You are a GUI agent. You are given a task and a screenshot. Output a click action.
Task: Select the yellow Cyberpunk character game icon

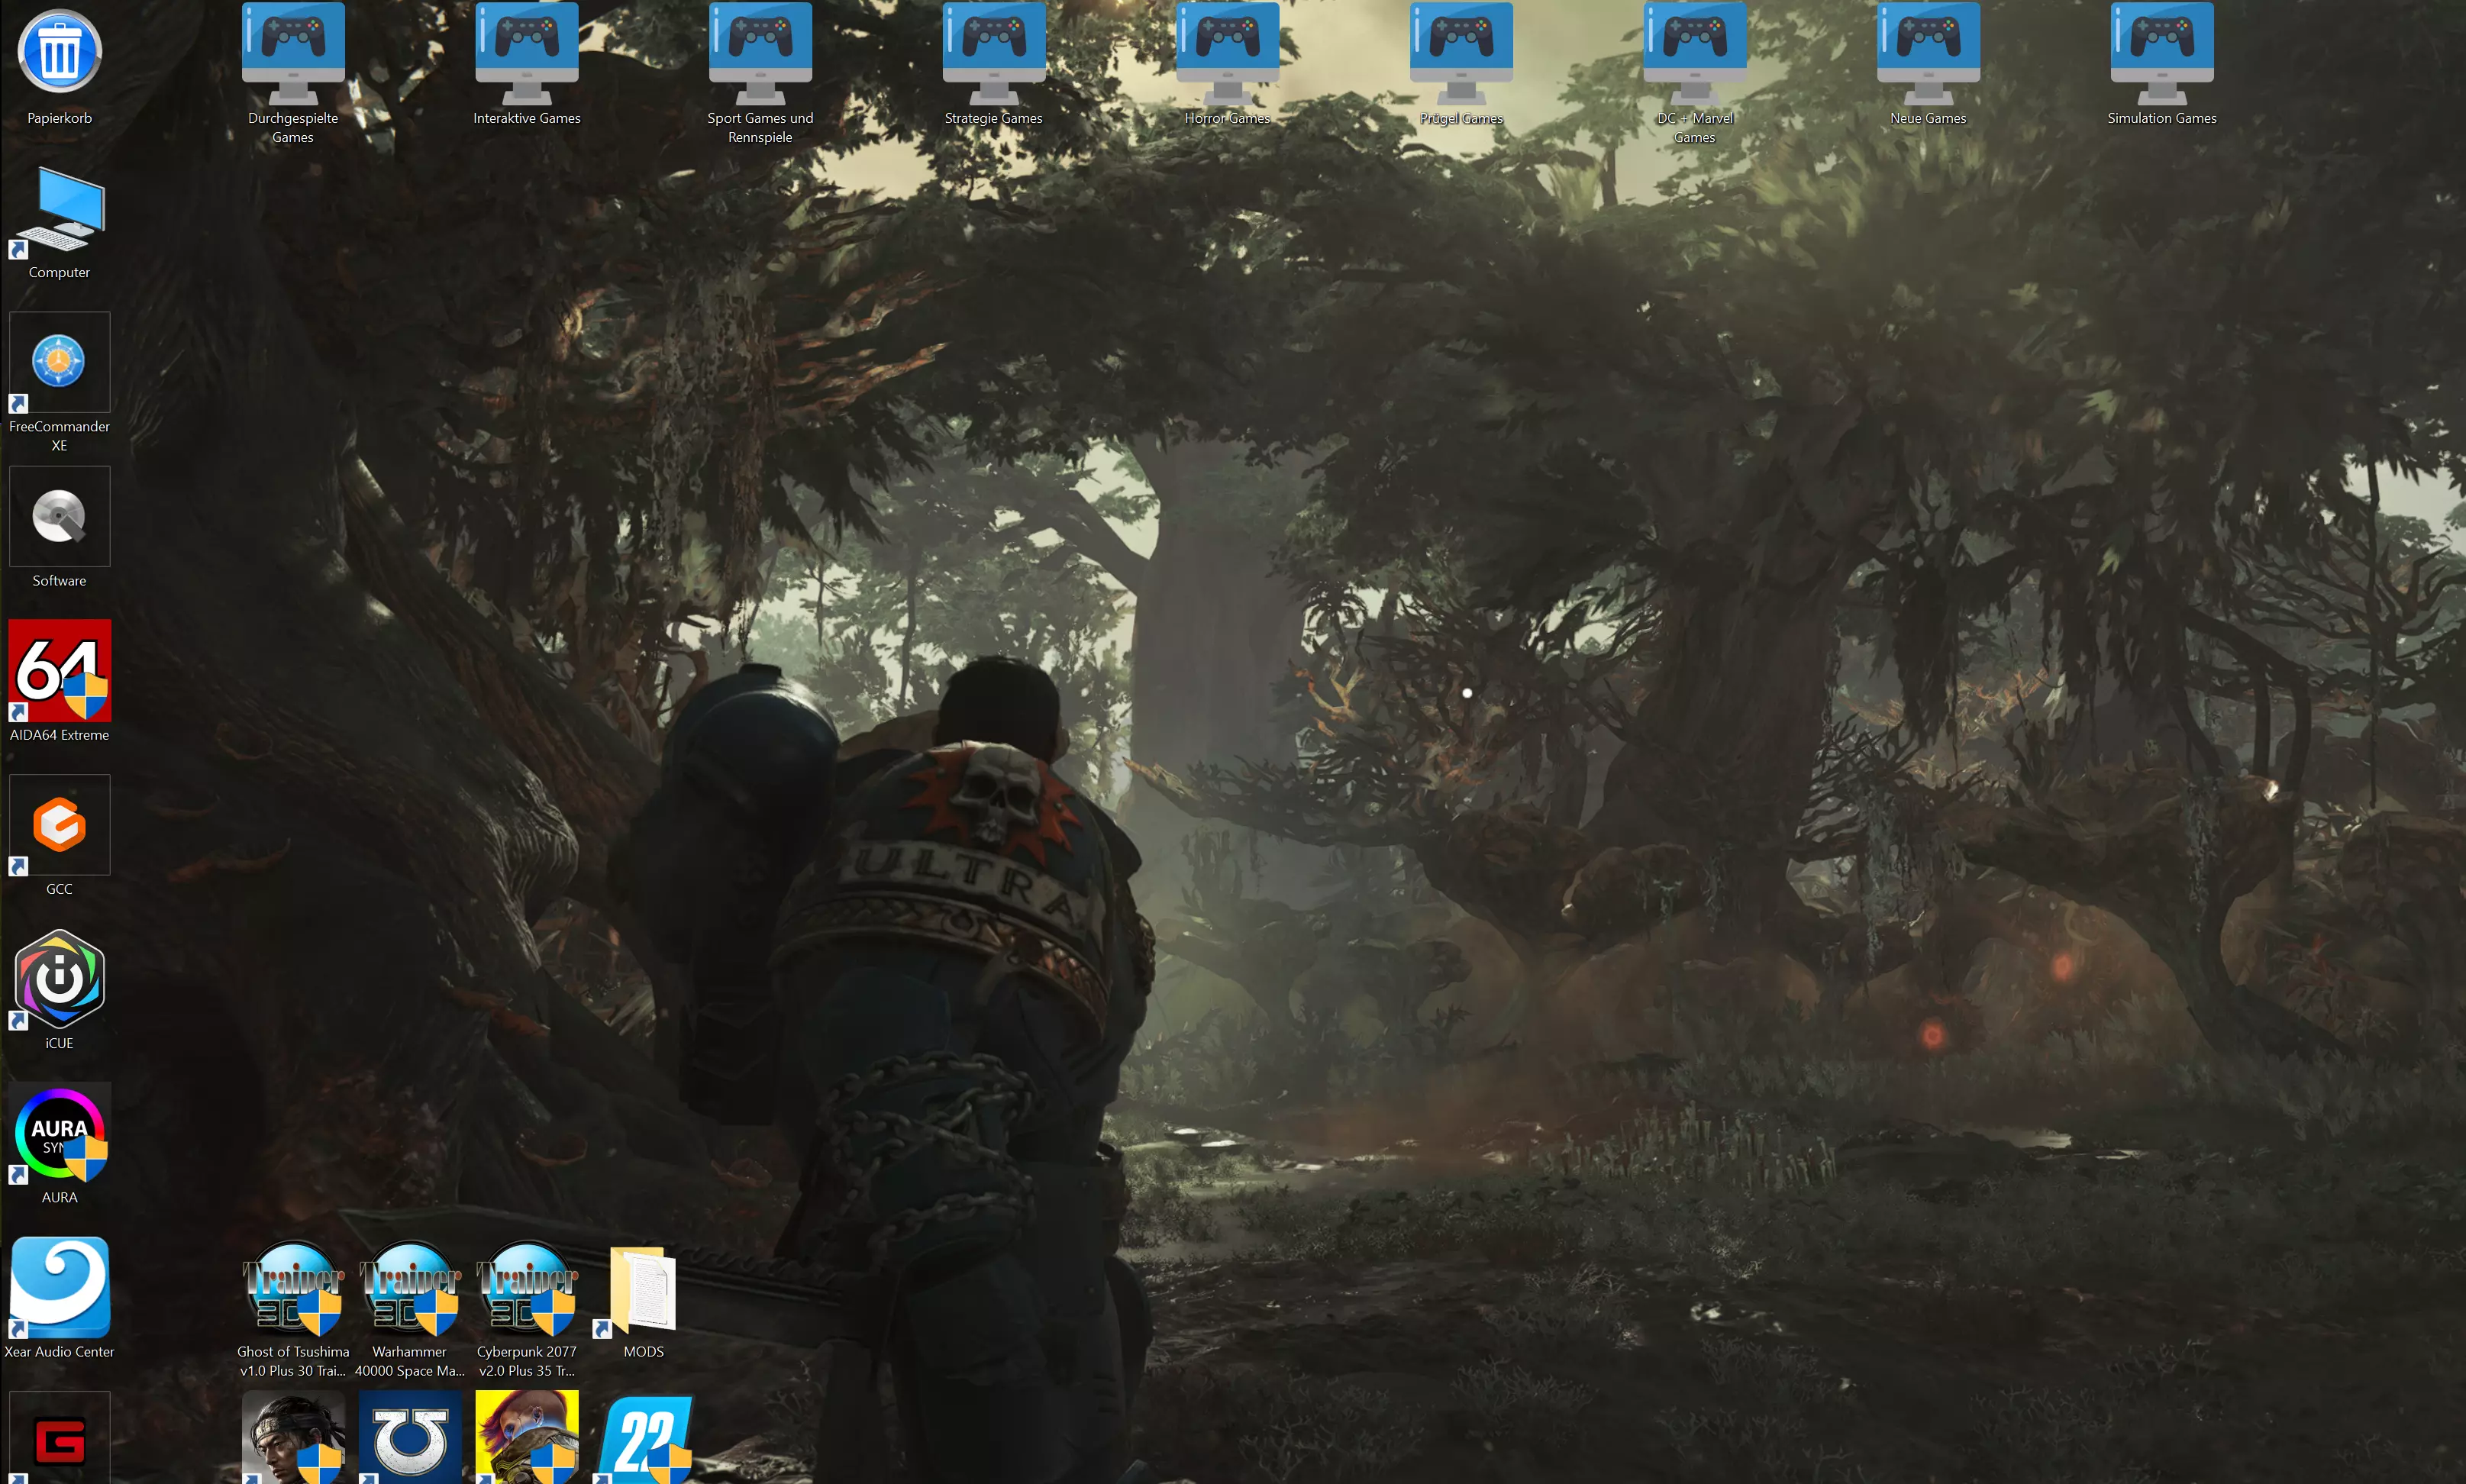click(527, 1438)
